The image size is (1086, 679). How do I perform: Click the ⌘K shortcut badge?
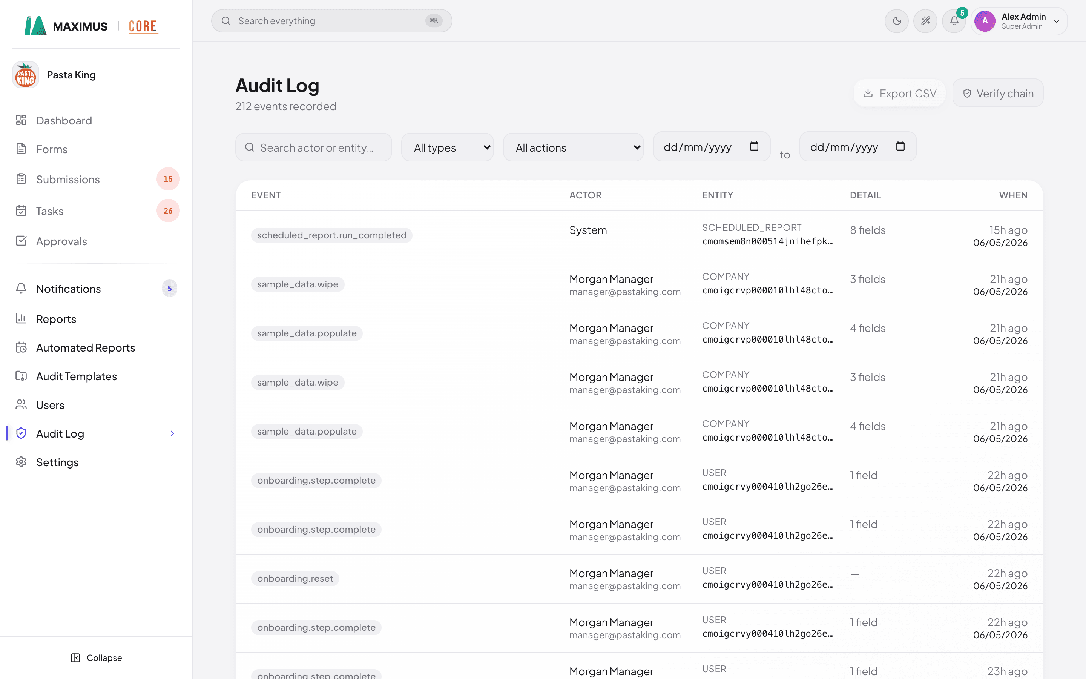434,21
